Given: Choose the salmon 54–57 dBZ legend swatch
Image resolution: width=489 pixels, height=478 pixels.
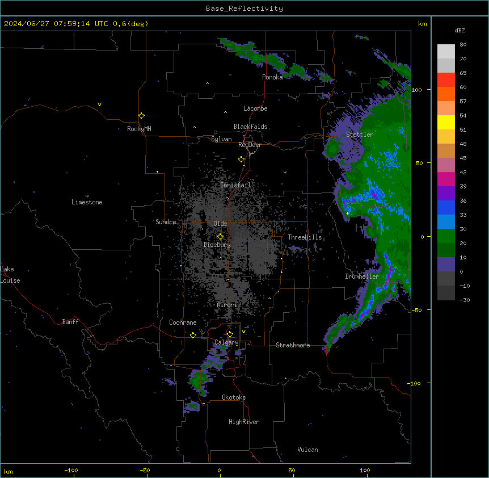Looking at the screenshot, I should pos(446,108).
